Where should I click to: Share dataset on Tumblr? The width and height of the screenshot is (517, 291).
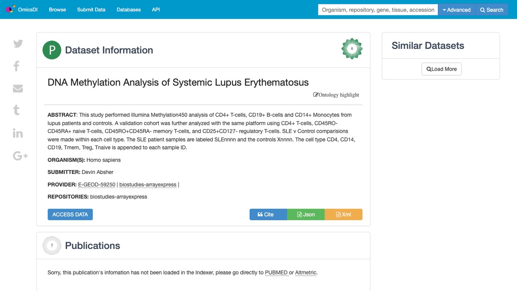pyautogui.click(x=17, y=110)
